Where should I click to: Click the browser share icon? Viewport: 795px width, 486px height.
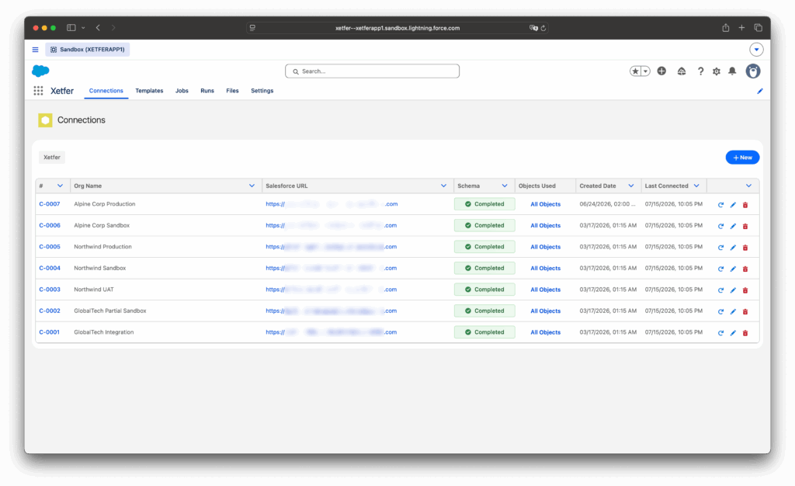coord(726,28)
